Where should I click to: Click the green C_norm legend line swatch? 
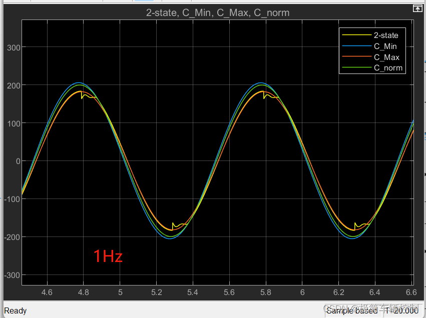pyautogui.click(x=357, y=67)
